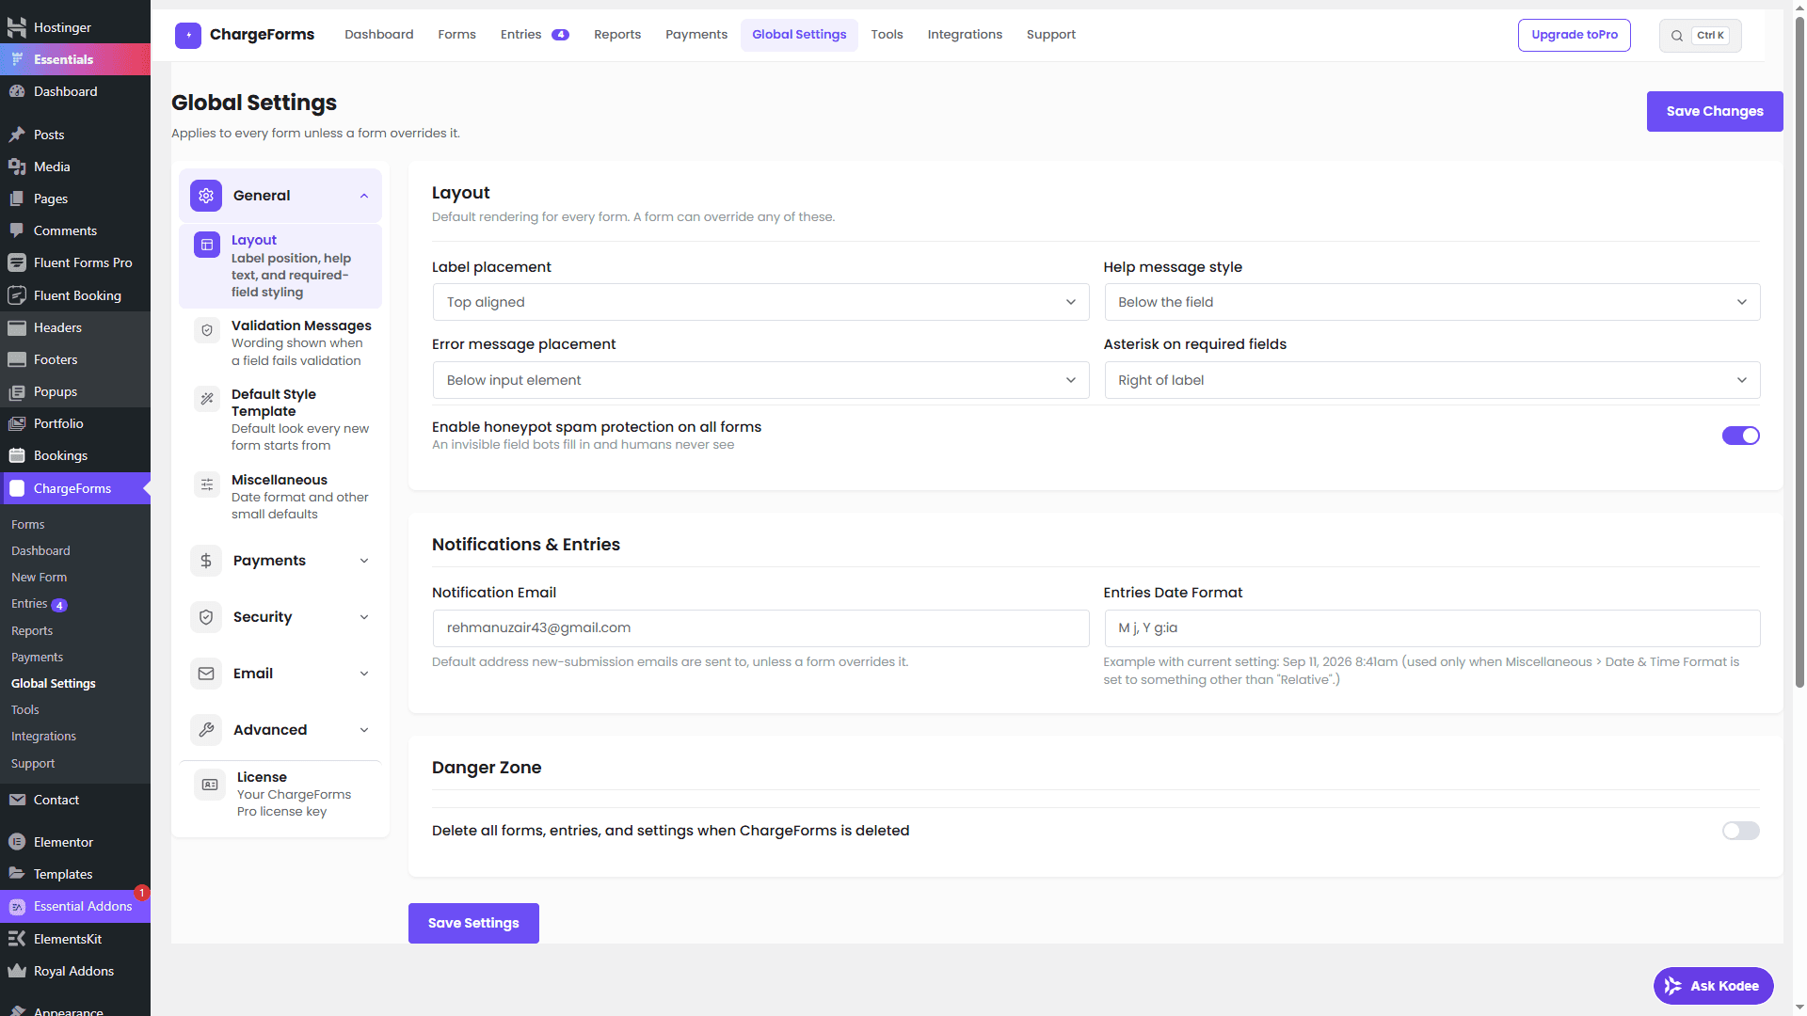Open the Error message placement dropdown
Image resolution: width=1807 pixels, height=1016 pixels.
(x=760, y=380)
